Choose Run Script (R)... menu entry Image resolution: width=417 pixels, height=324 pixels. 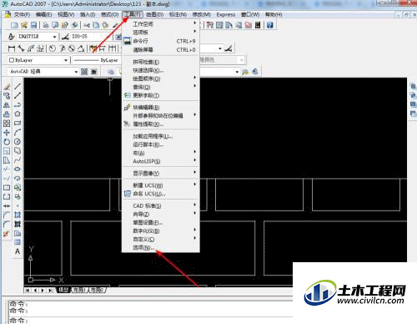pyautogui.click(x=160, y=144)
